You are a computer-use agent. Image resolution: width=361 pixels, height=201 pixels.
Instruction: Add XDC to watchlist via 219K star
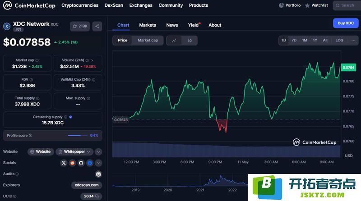tap(80, 26)
